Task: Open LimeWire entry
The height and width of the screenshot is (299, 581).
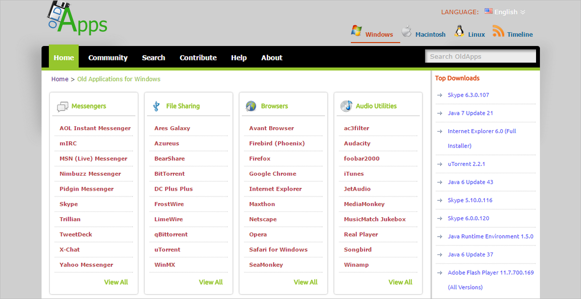Action: [169, 219]
